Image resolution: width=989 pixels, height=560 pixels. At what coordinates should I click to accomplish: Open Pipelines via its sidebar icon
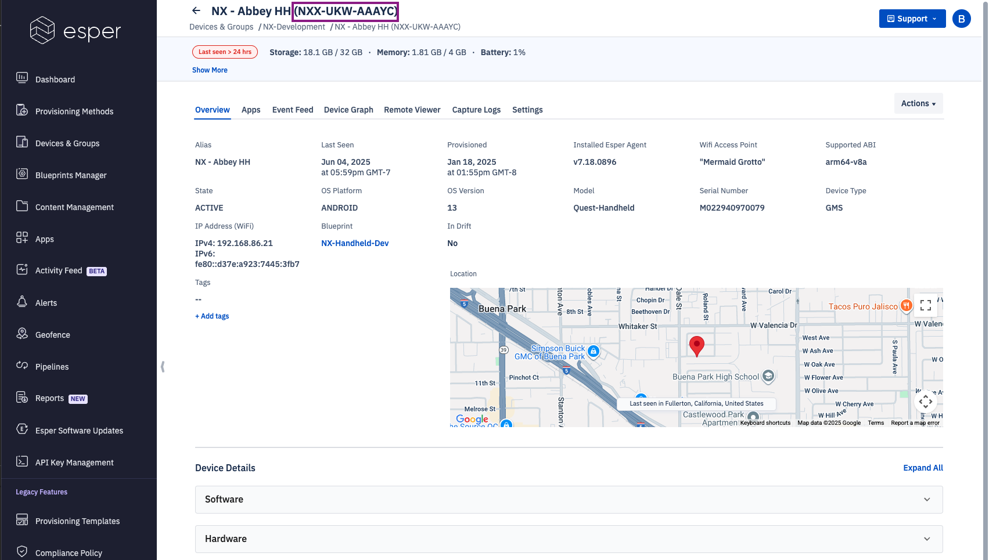[22, 365]
